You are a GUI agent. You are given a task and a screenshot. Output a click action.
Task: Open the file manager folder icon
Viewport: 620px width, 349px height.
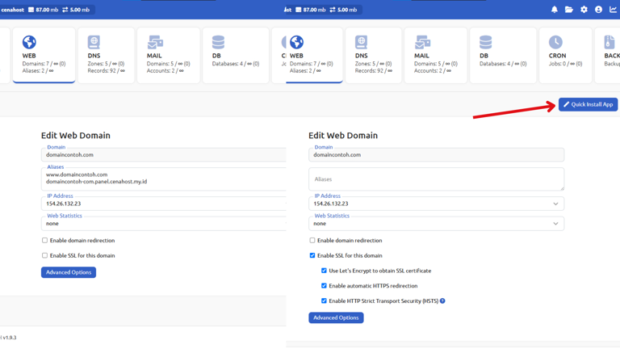coord(569,10)
